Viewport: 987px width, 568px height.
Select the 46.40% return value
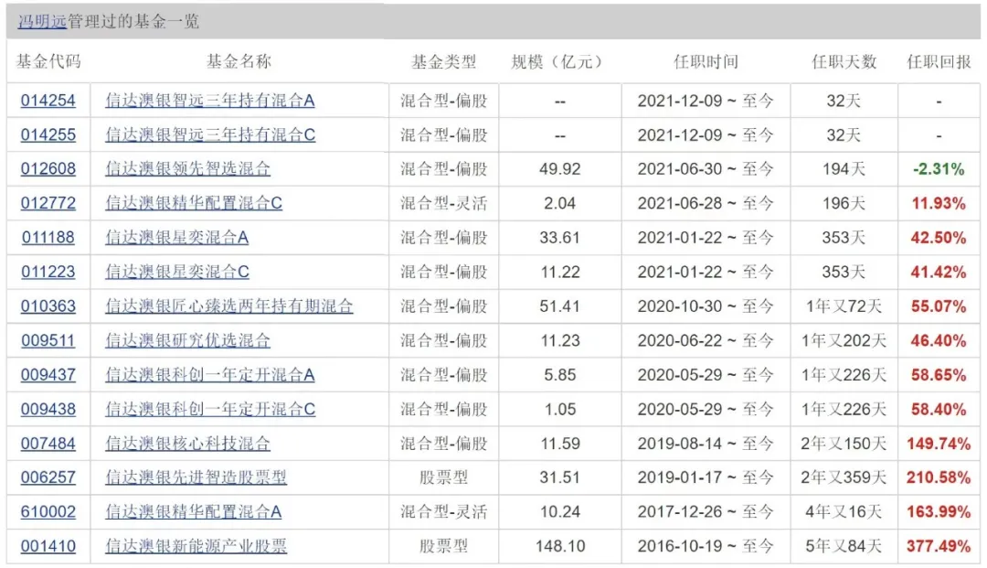[939, 340]
